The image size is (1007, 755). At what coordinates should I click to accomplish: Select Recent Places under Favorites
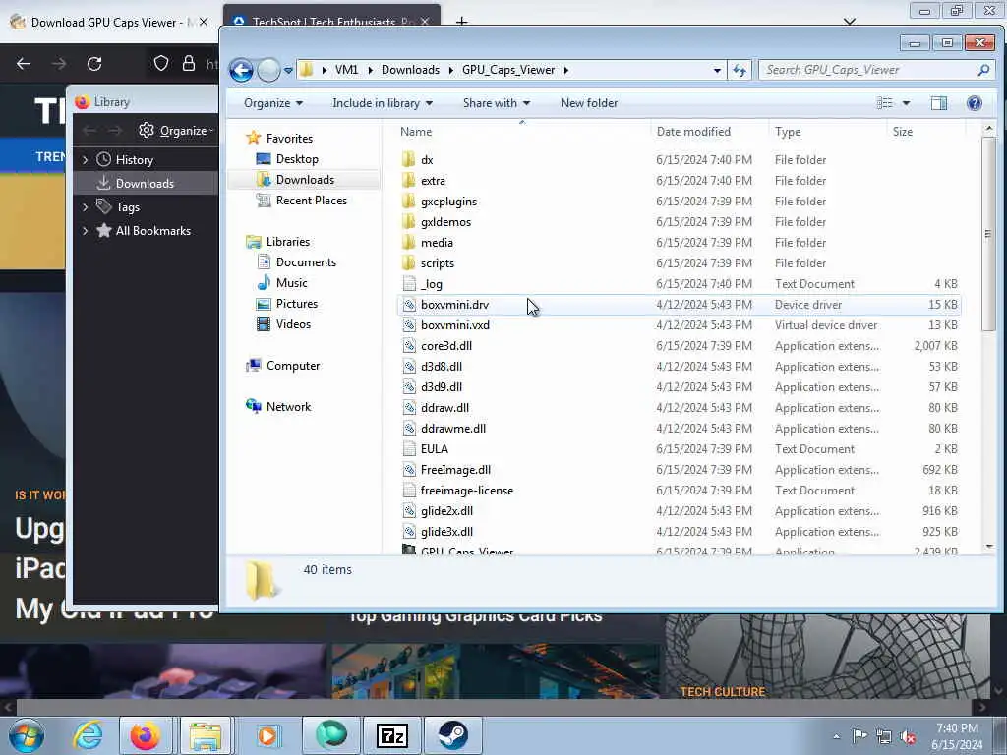coord(312,201)
